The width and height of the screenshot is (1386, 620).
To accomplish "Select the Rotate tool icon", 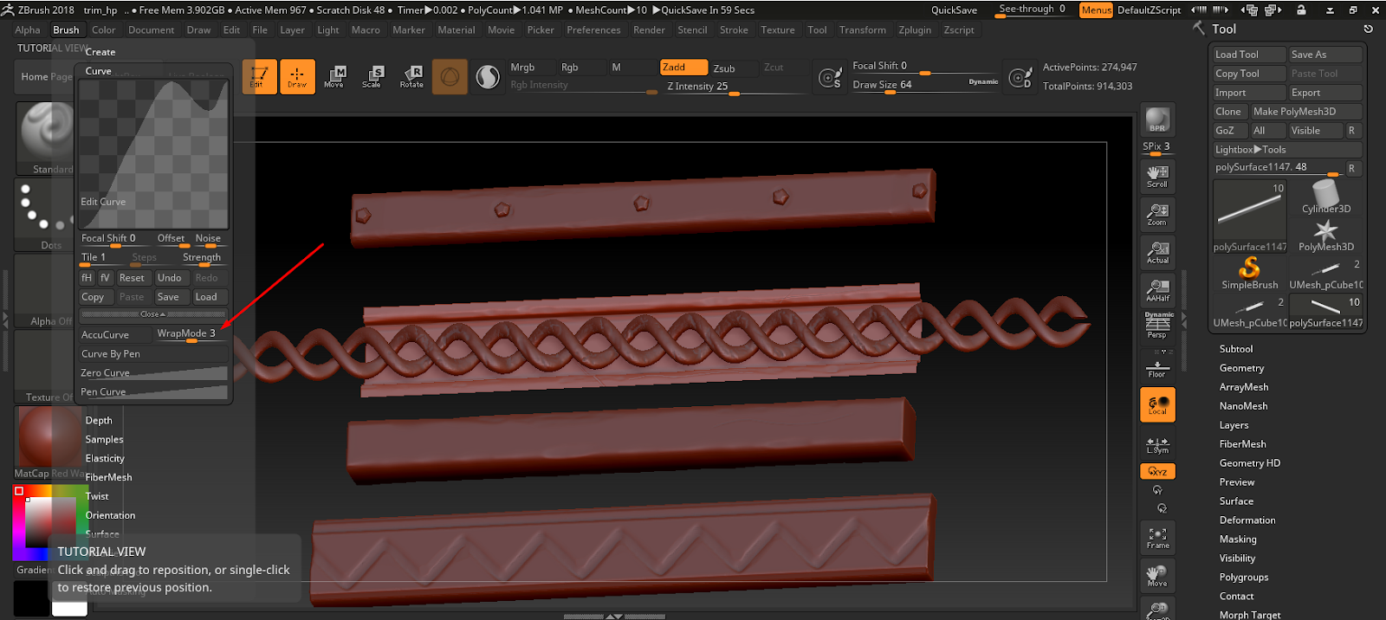I will tap(411, 76).
